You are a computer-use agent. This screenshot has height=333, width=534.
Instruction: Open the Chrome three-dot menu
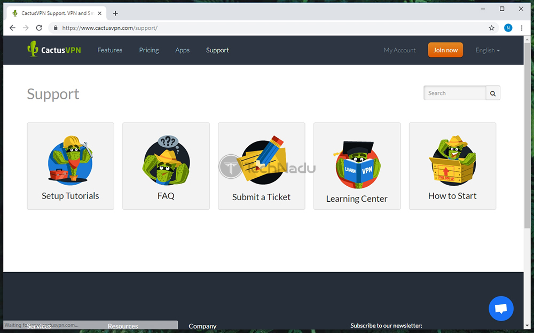click(522, 28)
